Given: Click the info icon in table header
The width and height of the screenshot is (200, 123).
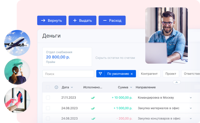Looking at the screenshot, I should [56, 87].
